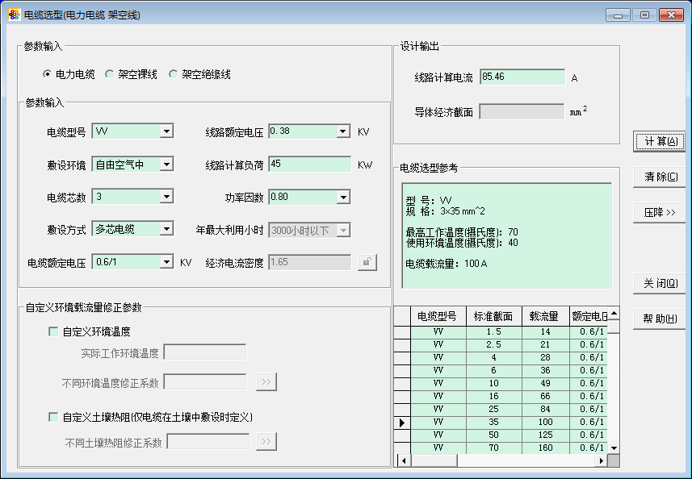Select the table row with 截面 70
The image size is (692, 479).
click(501, 448)
